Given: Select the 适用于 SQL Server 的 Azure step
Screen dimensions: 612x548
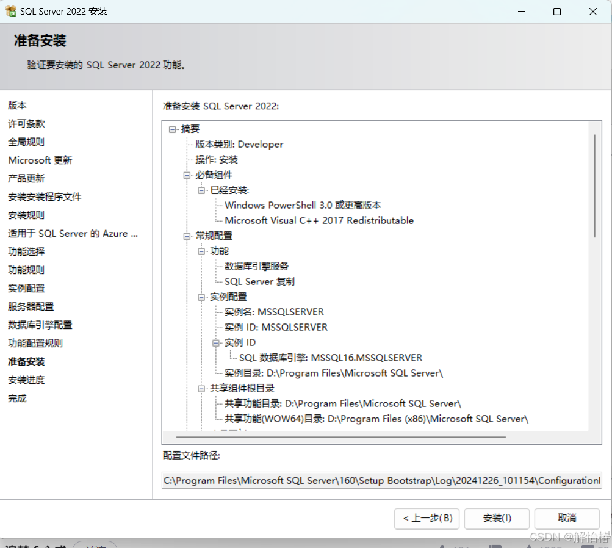Looking at the screenshot, I should tap(73, 234).
